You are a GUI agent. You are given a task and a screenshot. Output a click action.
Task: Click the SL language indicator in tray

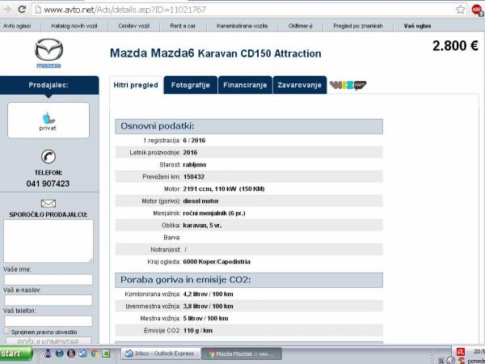441,361
